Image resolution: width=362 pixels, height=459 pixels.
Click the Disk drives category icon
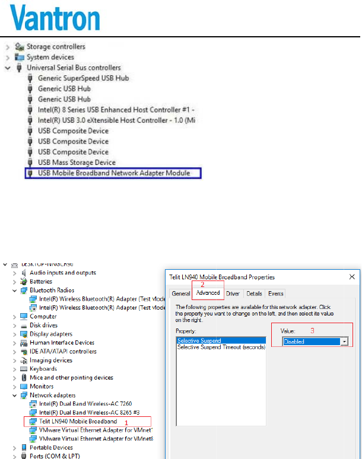(24, 326)
